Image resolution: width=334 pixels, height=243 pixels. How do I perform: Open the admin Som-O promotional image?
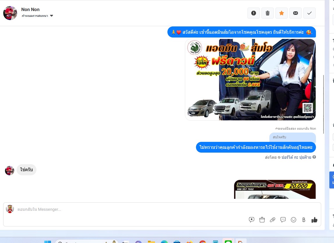[x=250, y=80]
